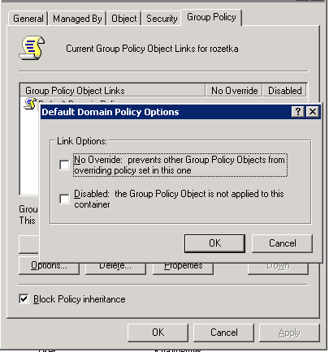Screen dimensions: 329x352
Task: Cancel the Default Domain Policy Options dialog
Action: 282,243
